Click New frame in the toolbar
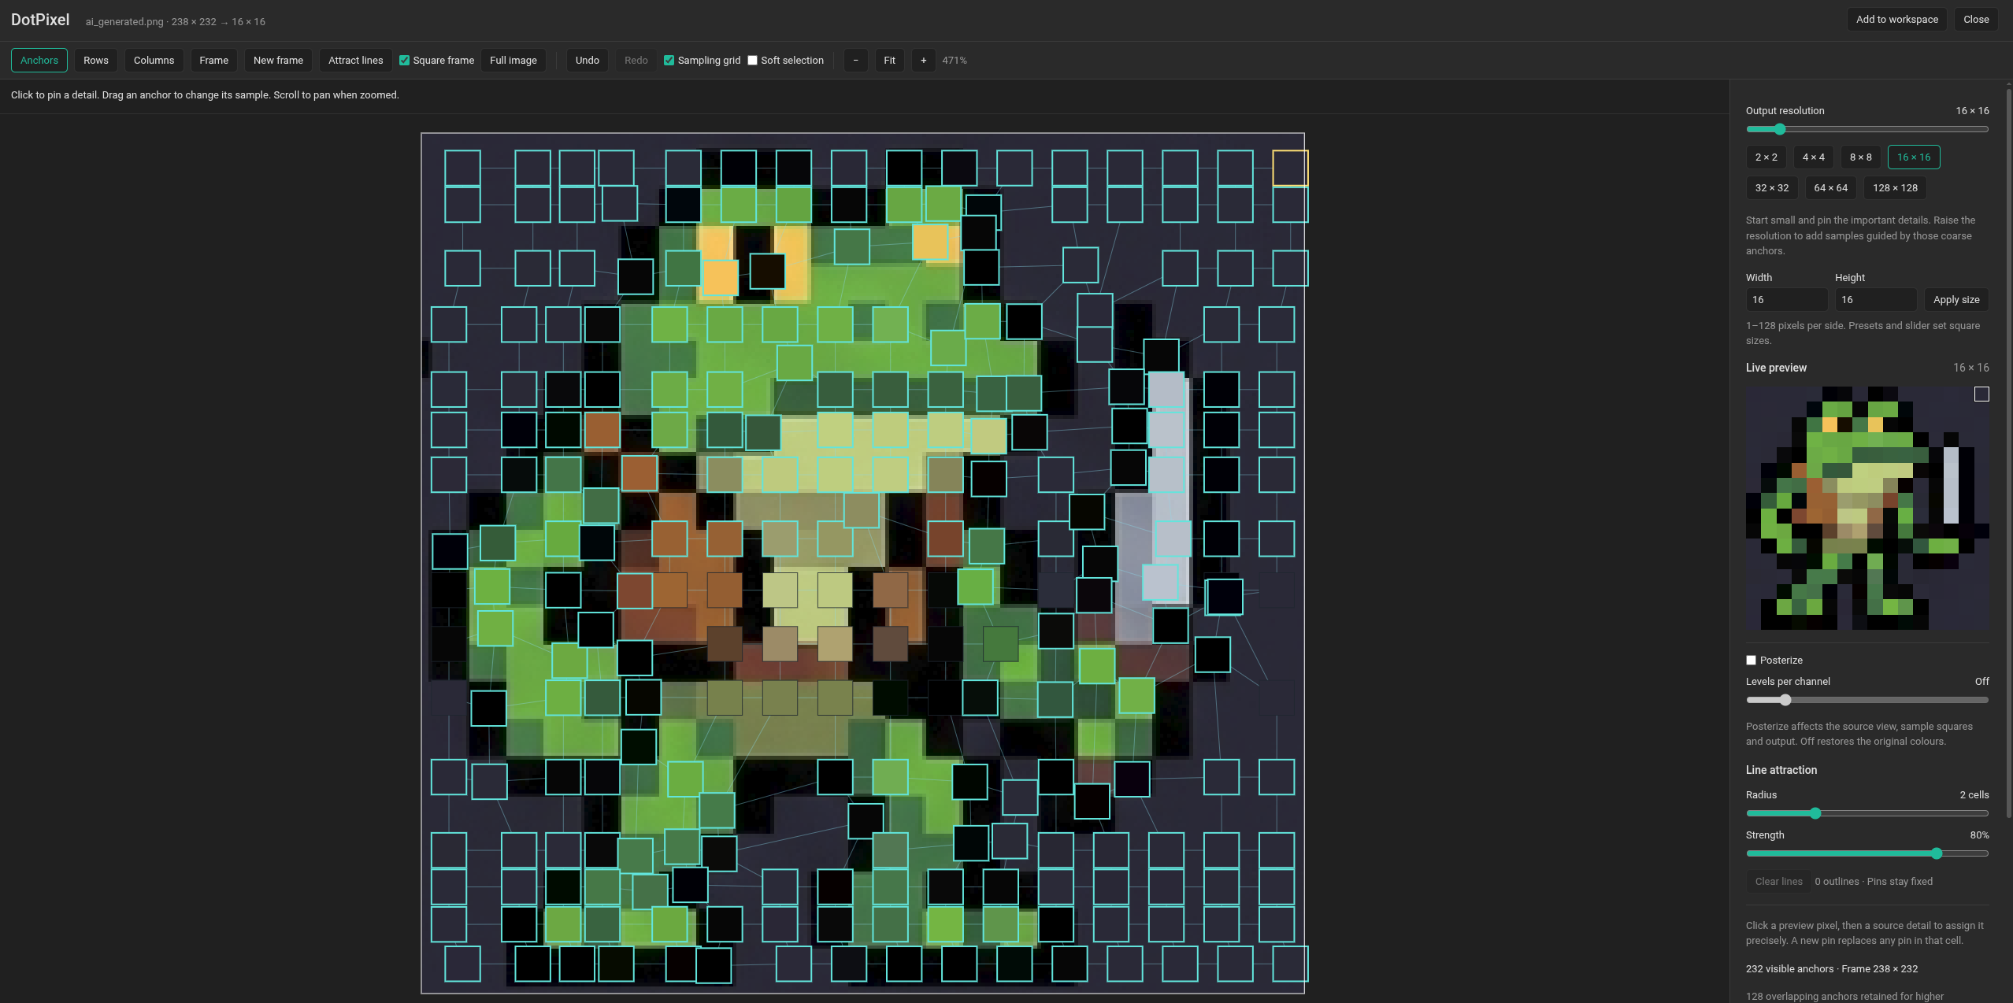 click(278, 61)
